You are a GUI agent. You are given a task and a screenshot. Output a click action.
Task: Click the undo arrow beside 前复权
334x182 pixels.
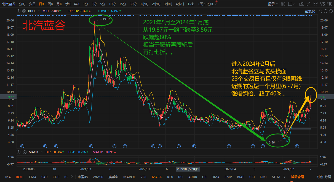coord(320,11)
